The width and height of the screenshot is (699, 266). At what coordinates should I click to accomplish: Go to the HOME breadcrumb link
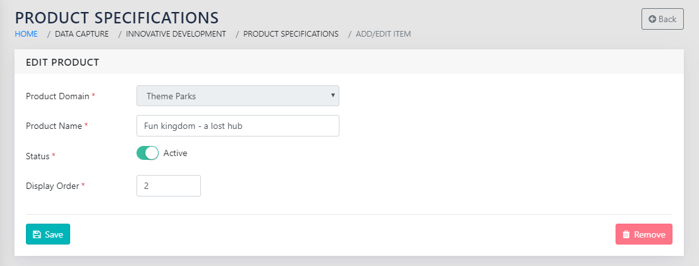coord(26,34)
